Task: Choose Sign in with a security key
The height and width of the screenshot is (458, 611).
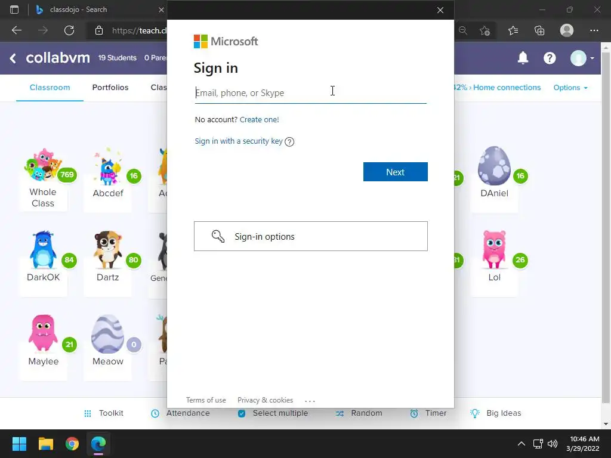Action: coord(239,141)
